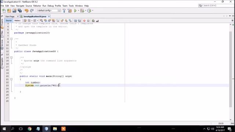The width and height of the screenshot is (235, 132).
Task: Open the Refactor menu
Action: point(37,6)
